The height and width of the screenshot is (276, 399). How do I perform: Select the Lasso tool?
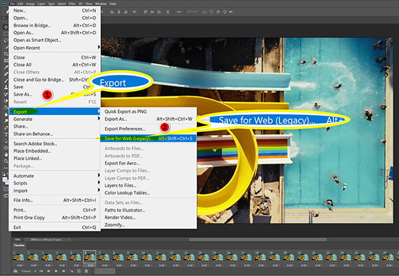click(5, 40)
